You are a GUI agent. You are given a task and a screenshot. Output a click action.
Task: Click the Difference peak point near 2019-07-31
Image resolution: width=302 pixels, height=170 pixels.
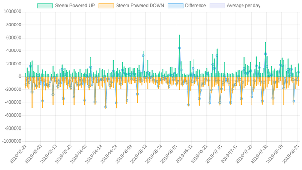tap(265, 54)
